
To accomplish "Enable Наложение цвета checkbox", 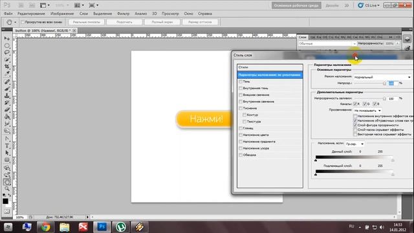I will point(241,135).
